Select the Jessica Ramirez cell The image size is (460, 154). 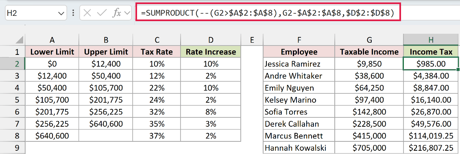click(x=299, y=64)
